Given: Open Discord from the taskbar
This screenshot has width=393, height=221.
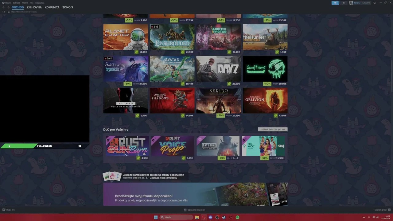Looking at the screenshot, I should (210, 217).
